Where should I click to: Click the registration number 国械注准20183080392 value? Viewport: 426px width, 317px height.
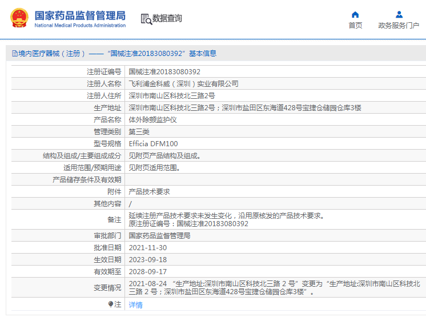click(164, 72)
